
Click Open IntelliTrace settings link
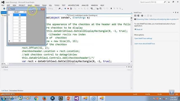tap(143, 38)
